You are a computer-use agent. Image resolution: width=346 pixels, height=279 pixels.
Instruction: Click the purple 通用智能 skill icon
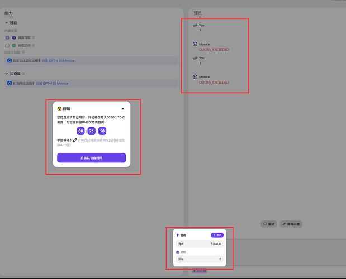(14, 37)
